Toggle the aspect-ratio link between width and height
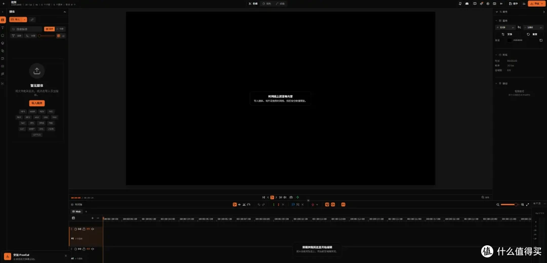The height and width of the screenshot is (263, 547). pyautogui.click(x=519, y=27)
